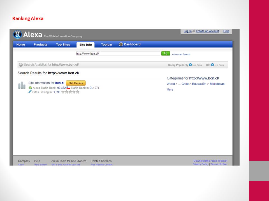This screenshot has width=269, height=201.
Task: Open the Home tab
Action: (21, 44)
